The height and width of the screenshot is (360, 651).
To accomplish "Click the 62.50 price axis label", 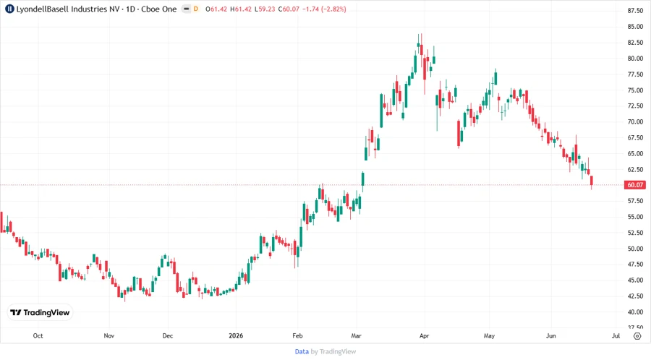I will [635, 170].
